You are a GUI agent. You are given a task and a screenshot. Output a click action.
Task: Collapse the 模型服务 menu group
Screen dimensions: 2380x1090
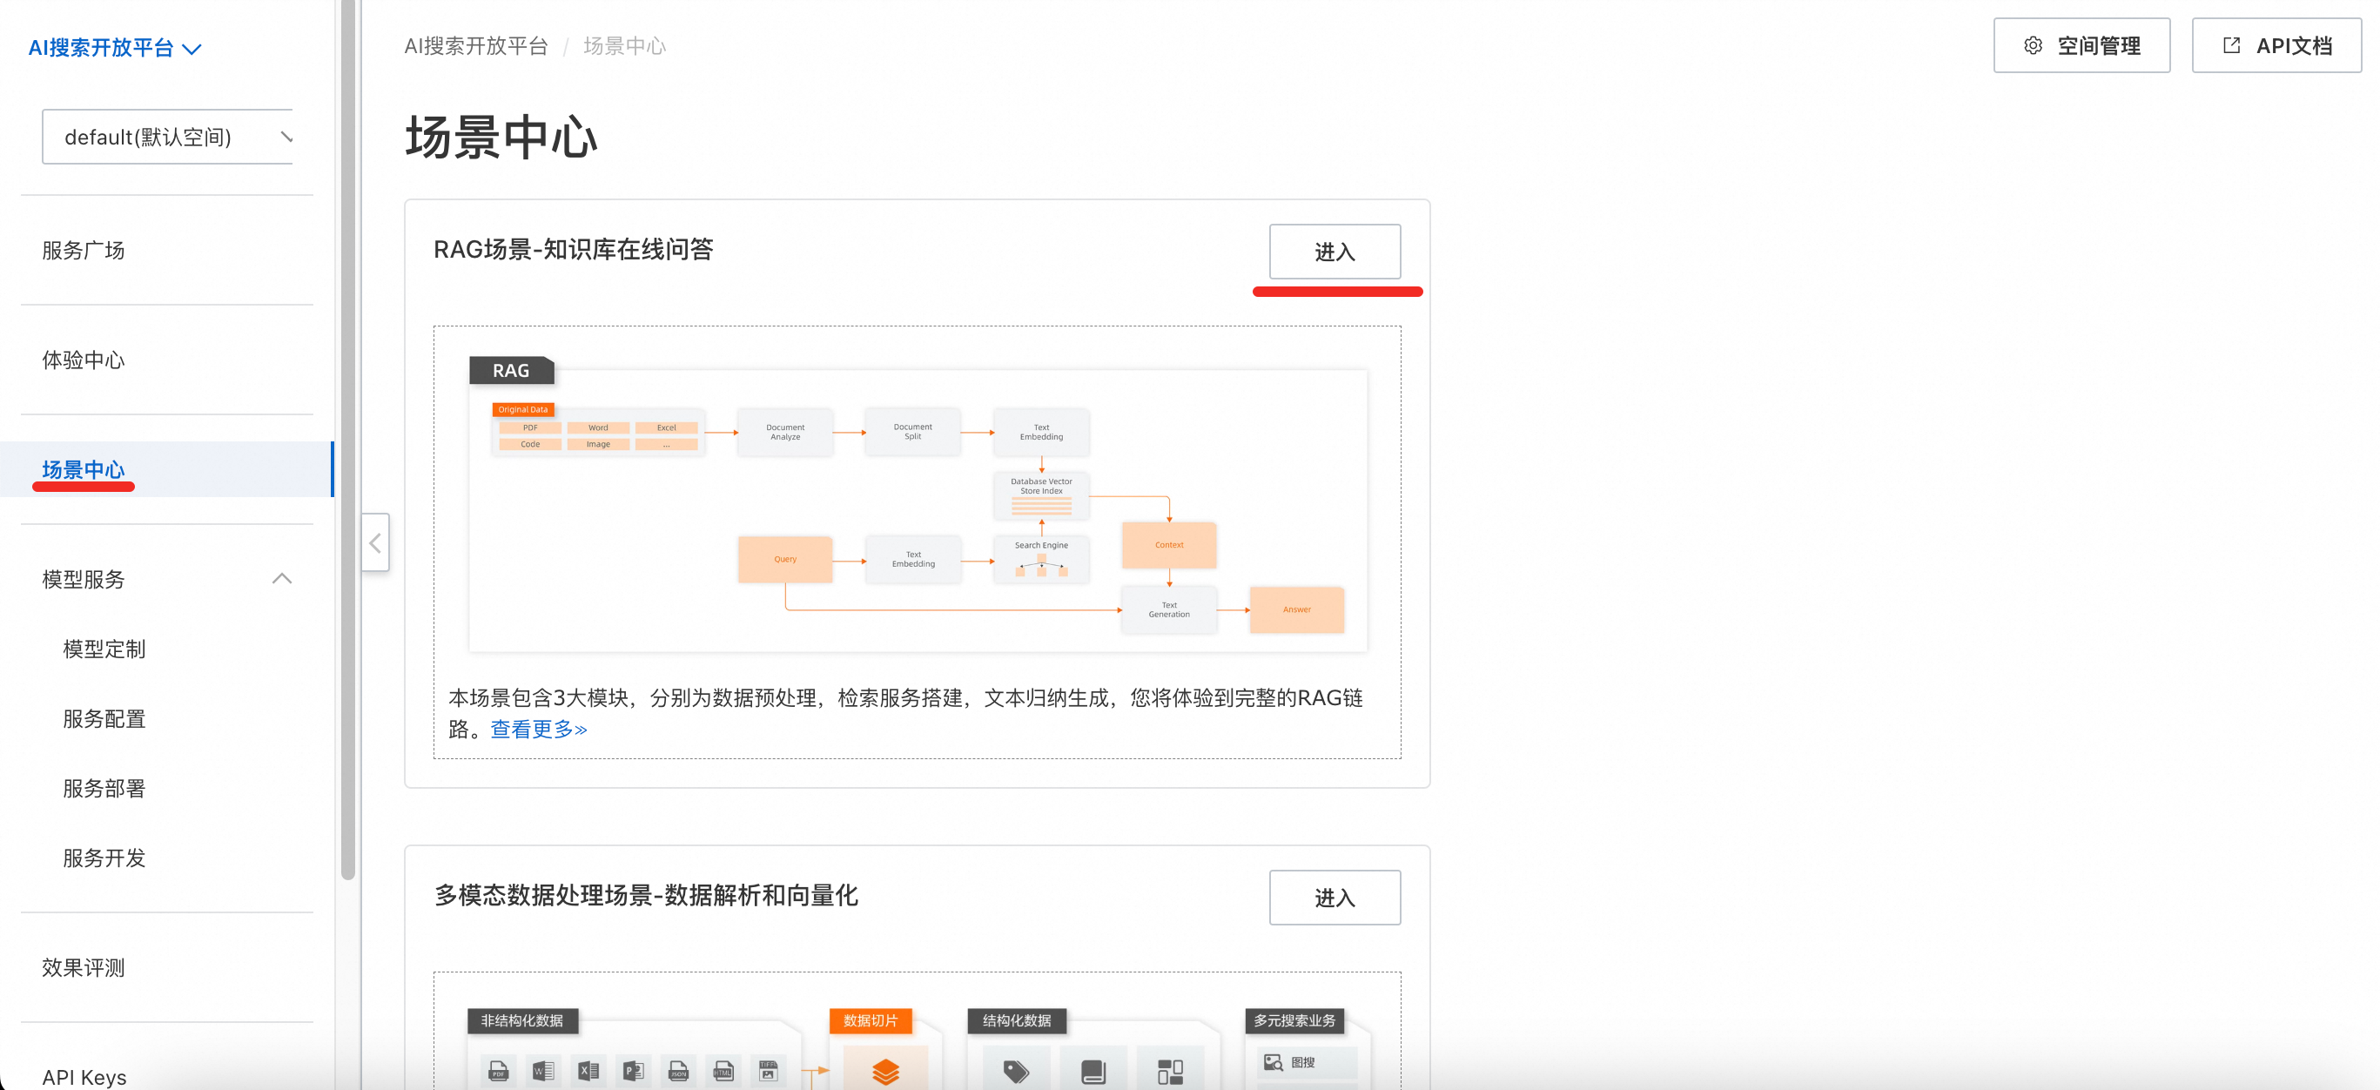(x=282, y=579)
